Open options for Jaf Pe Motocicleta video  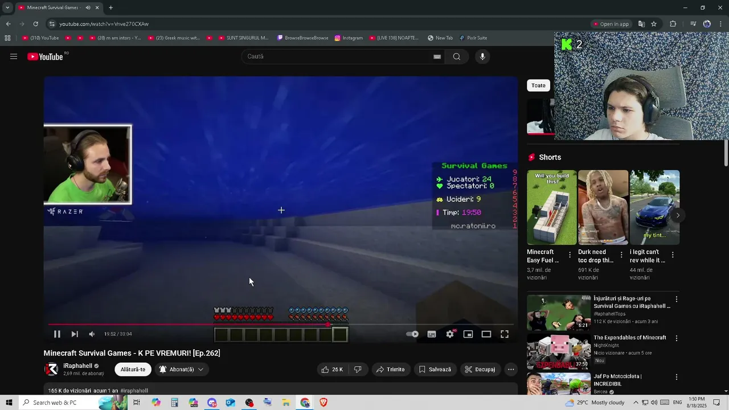677,377
